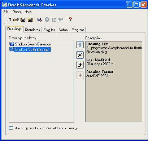
Task: Click the New check file icon
Action: pyautogui.click(x=9, y=19)
